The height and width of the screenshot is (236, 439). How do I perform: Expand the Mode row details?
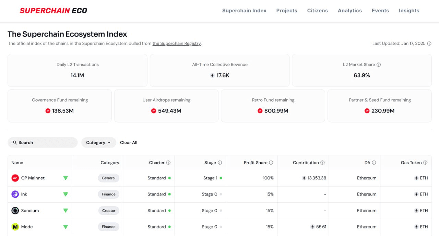tap(66, 227)
